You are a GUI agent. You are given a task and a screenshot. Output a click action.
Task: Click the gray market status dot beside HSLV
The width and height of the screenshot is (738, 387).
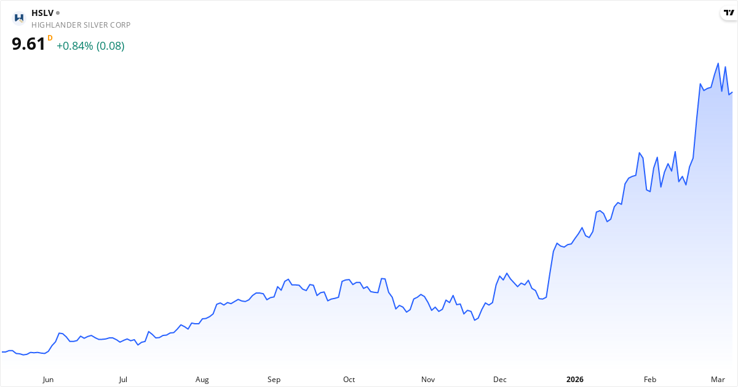(58, 12)
